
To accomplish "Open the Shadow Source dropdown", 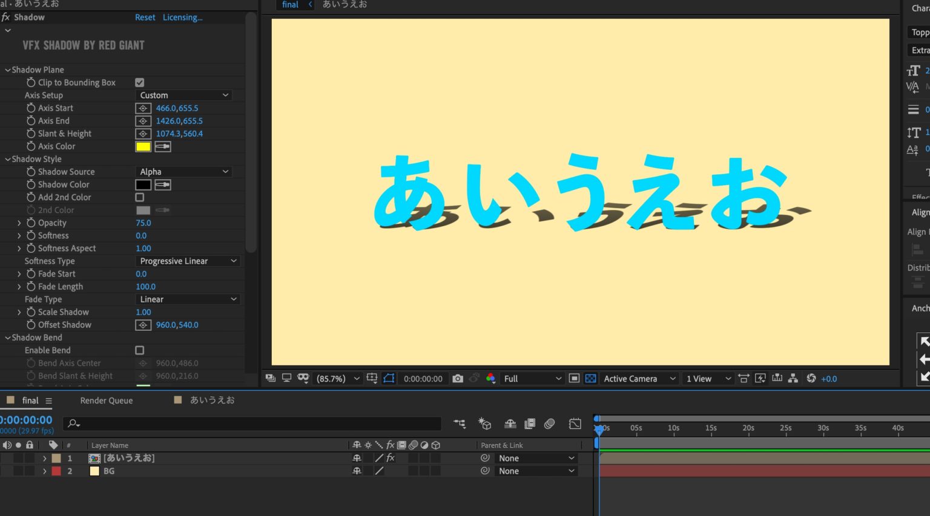I will (x=183, y=171).
